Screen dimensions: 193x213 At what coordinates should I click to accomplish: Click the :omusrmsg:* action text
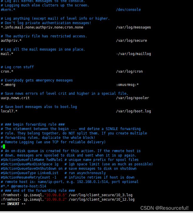tap(127, 85)
